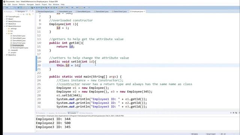Select the bin folder

click(12, 31)
